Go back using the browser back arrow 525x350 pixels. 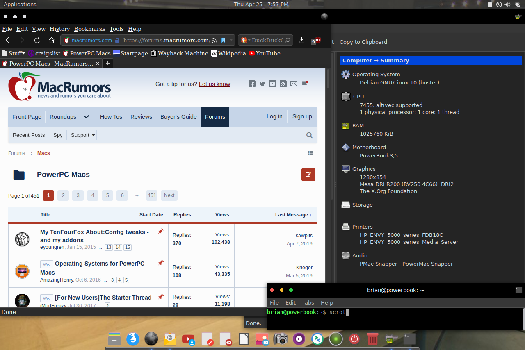[x=8, y=40]
